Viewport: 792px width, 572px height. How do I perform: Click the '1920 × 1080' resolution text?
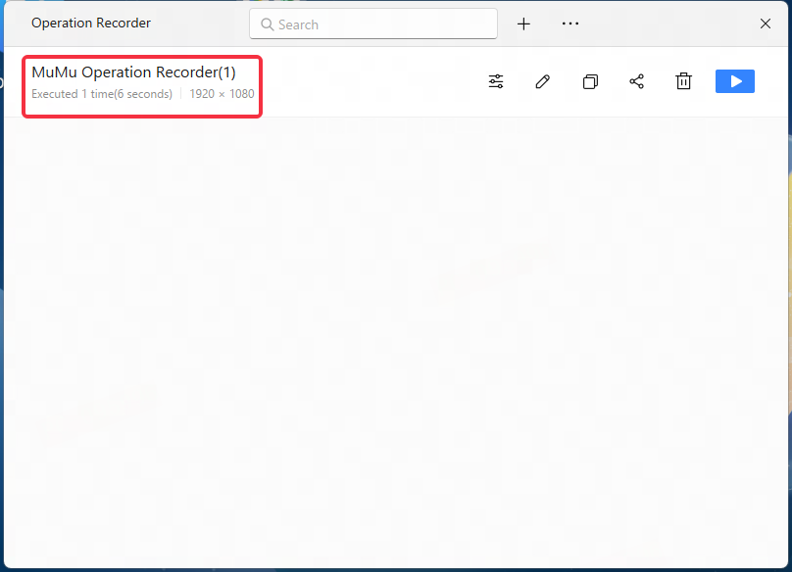pos(222,94)
